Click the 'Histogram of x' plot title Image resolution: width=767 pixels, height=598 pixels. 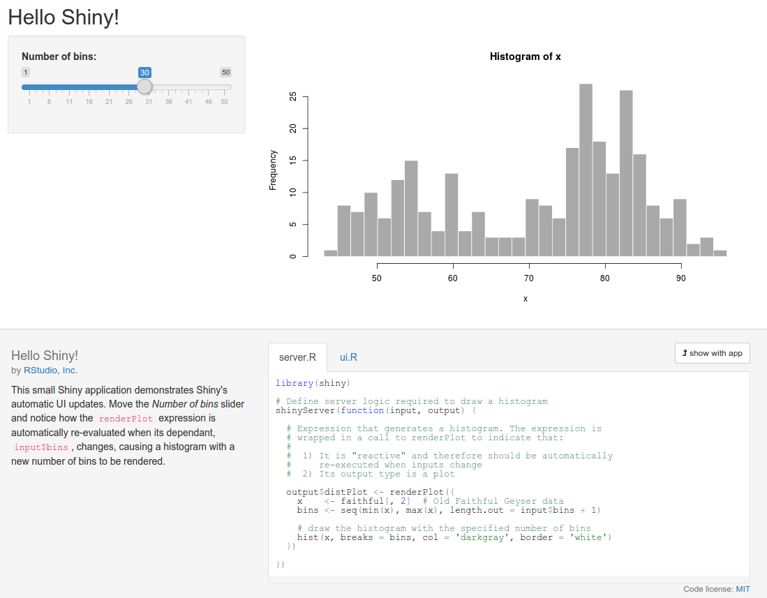point(525,57)
